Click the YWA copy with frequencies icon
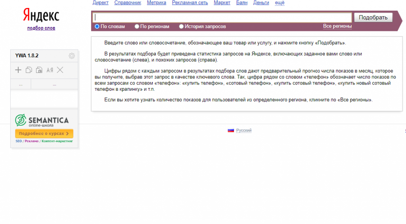The image size is (406, 224). 39,70
